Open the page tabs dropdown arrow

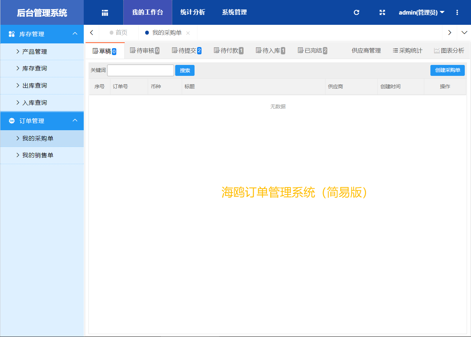point(464,32)
